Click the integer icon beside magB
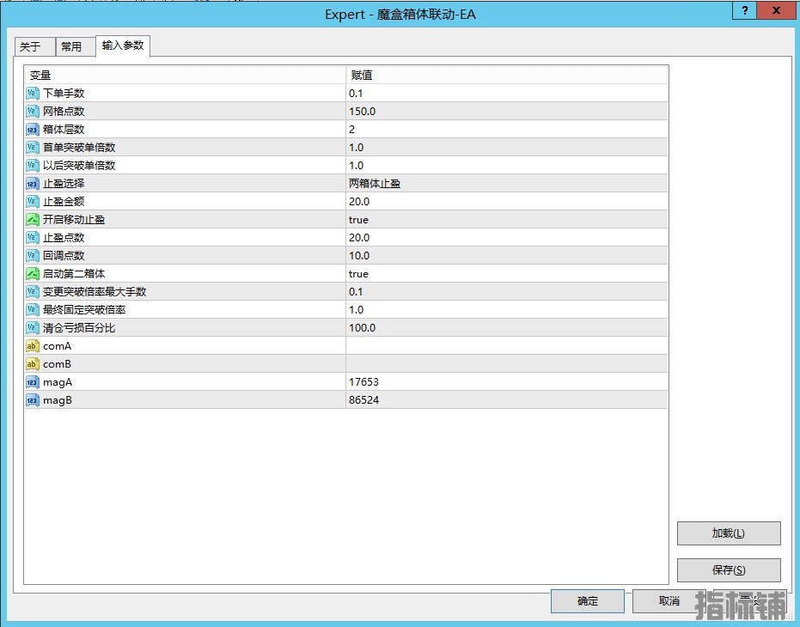 (x=32, y=400)
